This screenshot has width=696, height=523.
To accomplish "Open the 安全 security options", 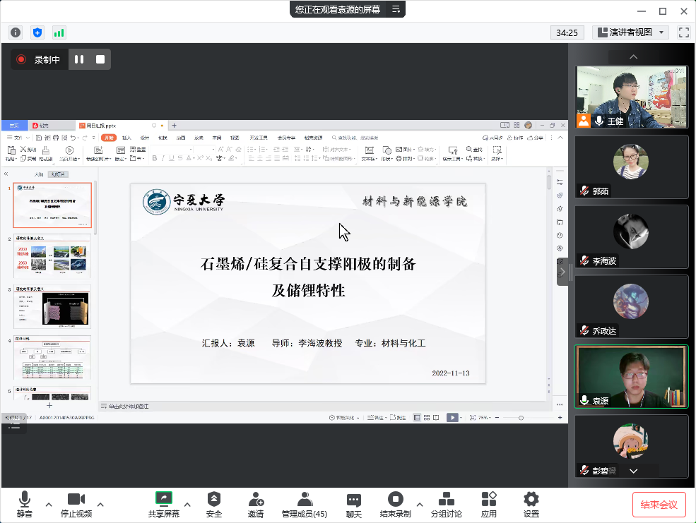I will (214, 504).
